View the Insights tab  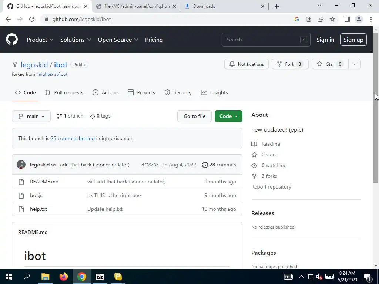coord(214,93)
